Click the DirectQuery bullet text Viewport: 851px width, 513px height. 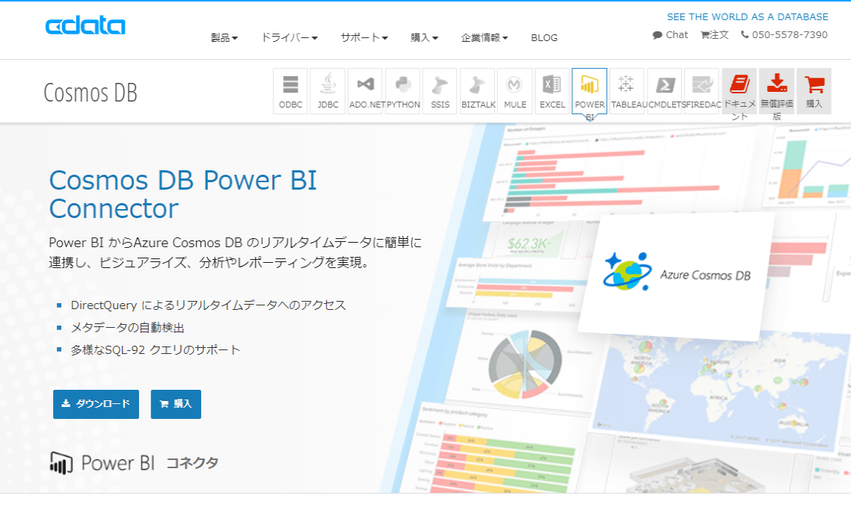coord(209,305)
